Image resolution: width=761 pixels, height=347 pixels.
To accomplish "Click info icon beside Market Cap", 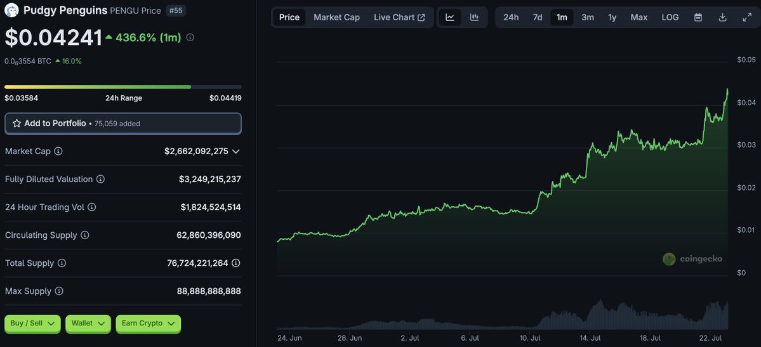I will (58, 152).
